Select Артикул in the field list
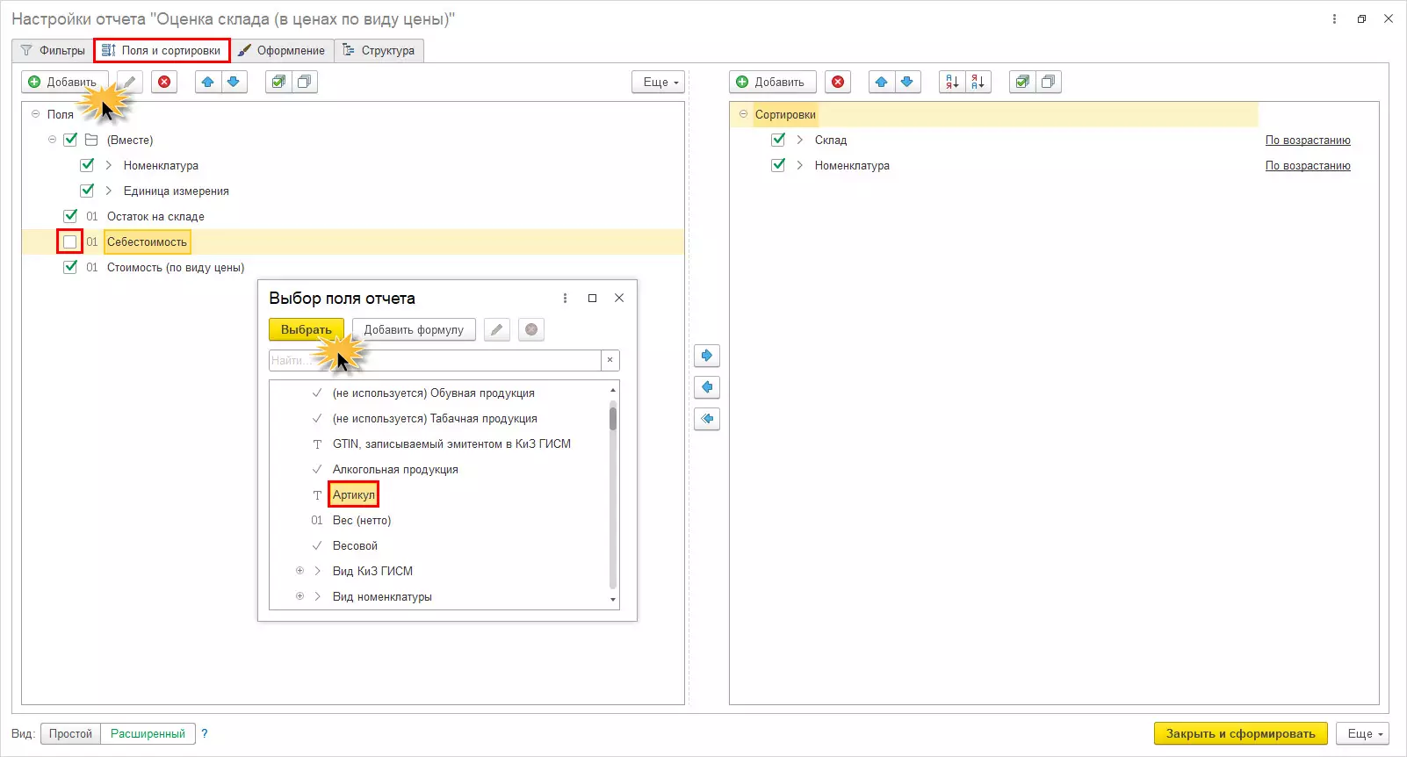1407x757 pixels. click(354, 494)
